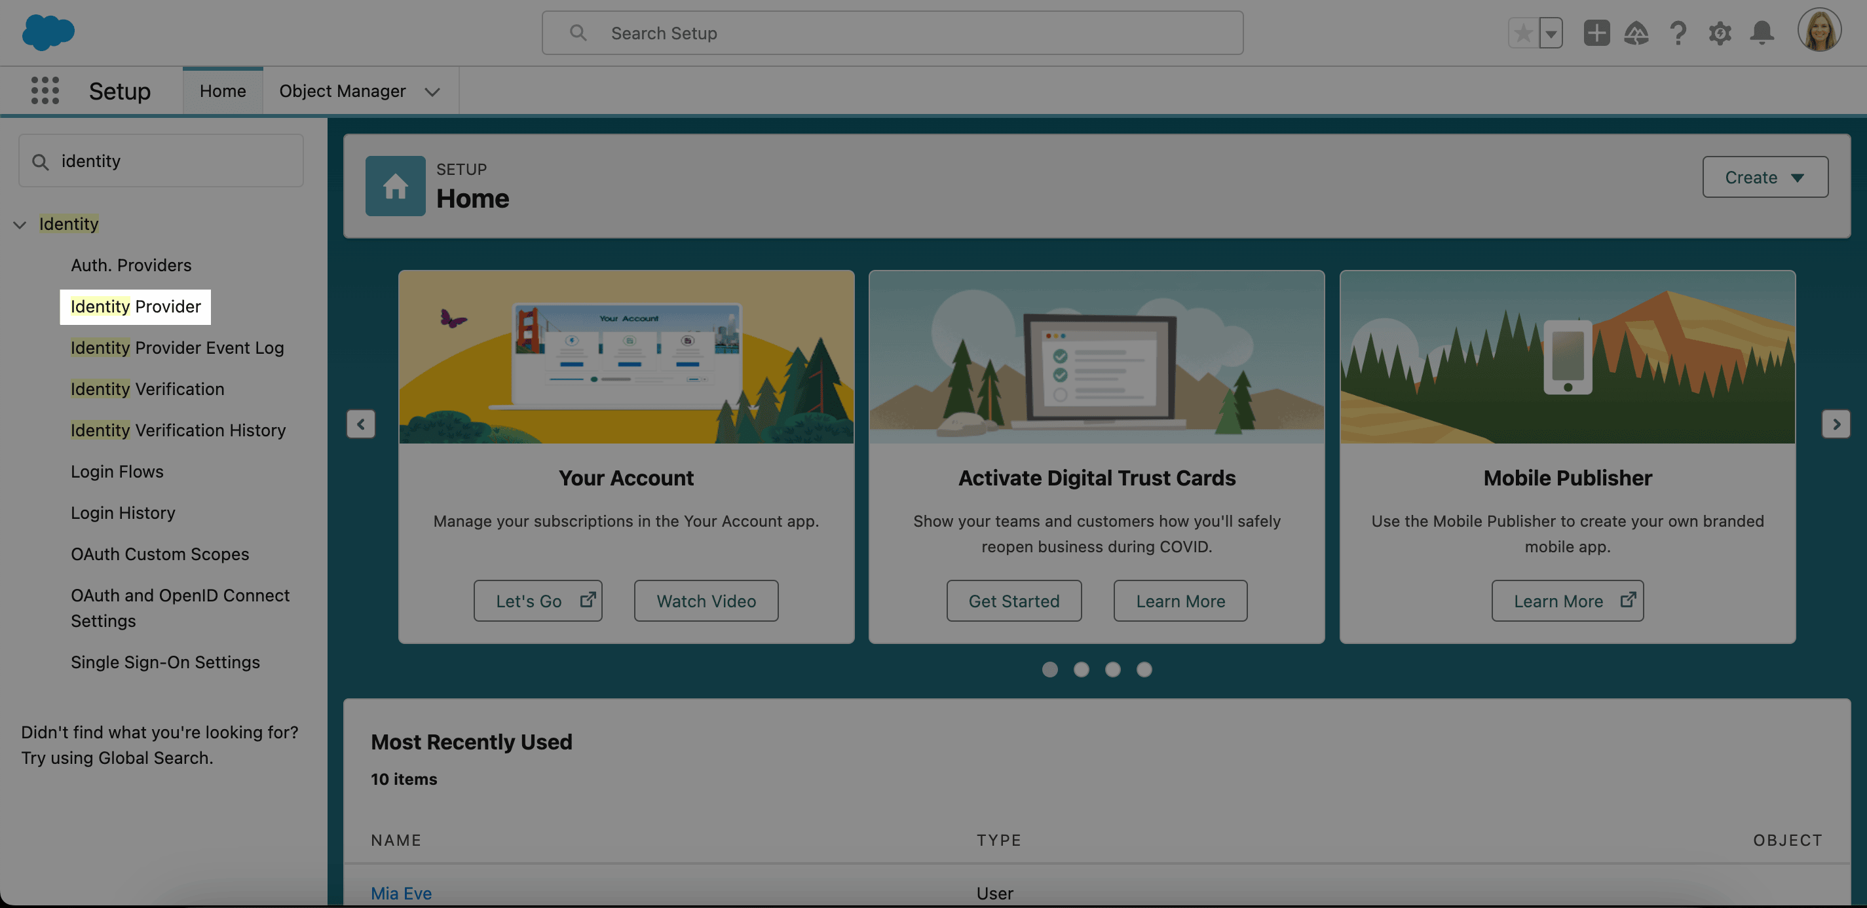Select the second carousel page dot
Viewport: 1867px width, 908px height.
pyautogui.click(x=1082, y=670)
